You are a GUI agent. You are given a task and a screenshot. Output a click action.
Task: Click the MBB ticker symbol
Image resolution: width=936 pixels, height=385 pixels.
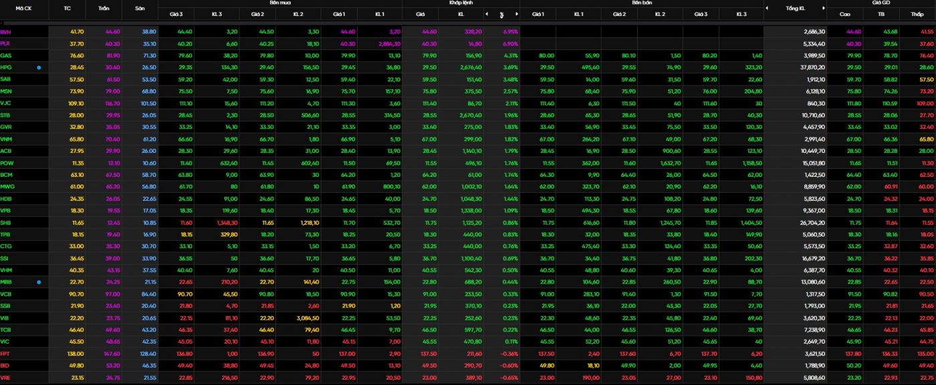tap(6, 282)
